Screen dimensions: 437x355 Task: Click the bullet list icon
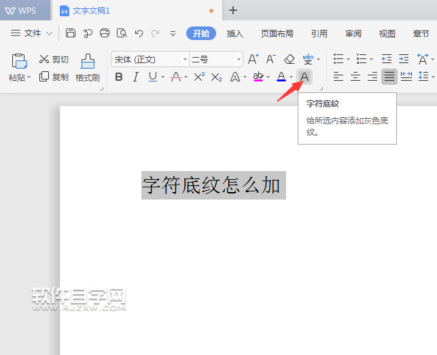[x=338, y=59]
